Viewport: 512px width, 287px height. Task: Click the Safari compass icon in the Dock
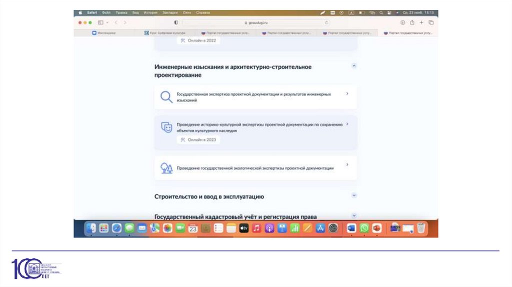[116, 228]
